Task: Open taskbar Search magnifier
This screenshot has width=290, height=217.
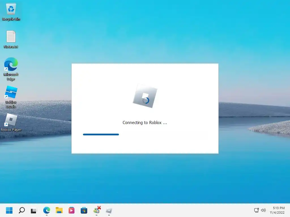Action: click(x=22, y=210)
